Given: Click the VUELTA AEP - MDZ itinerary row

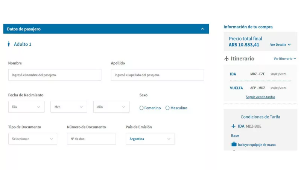Looking at the screenshot, I should [260, 88].
